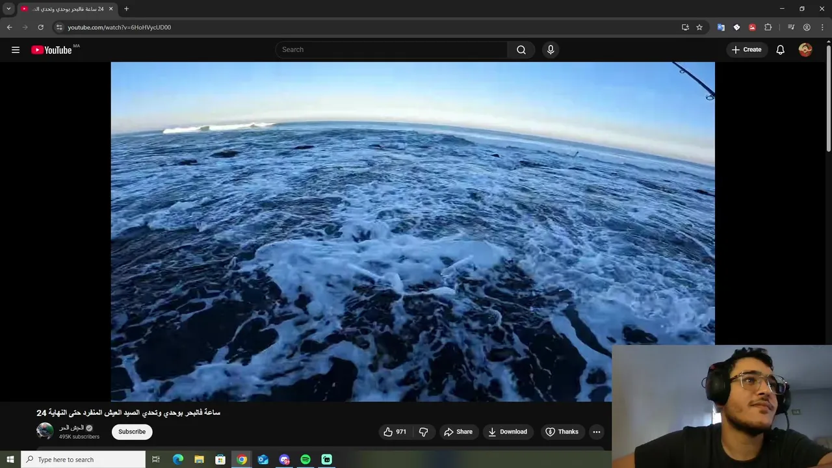Send Thanks to the creator
The image size is (832, 468).
pyautogui.click(x=562, y=432)
